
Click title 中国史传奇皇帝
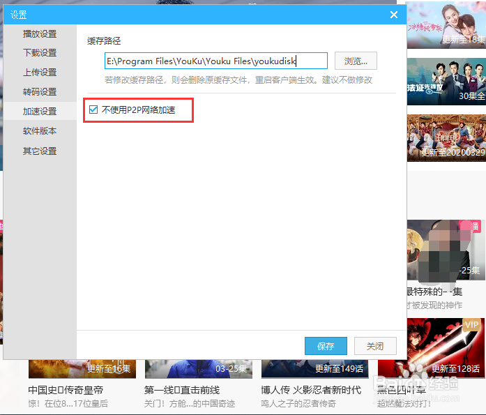click(x=66, y=390)
